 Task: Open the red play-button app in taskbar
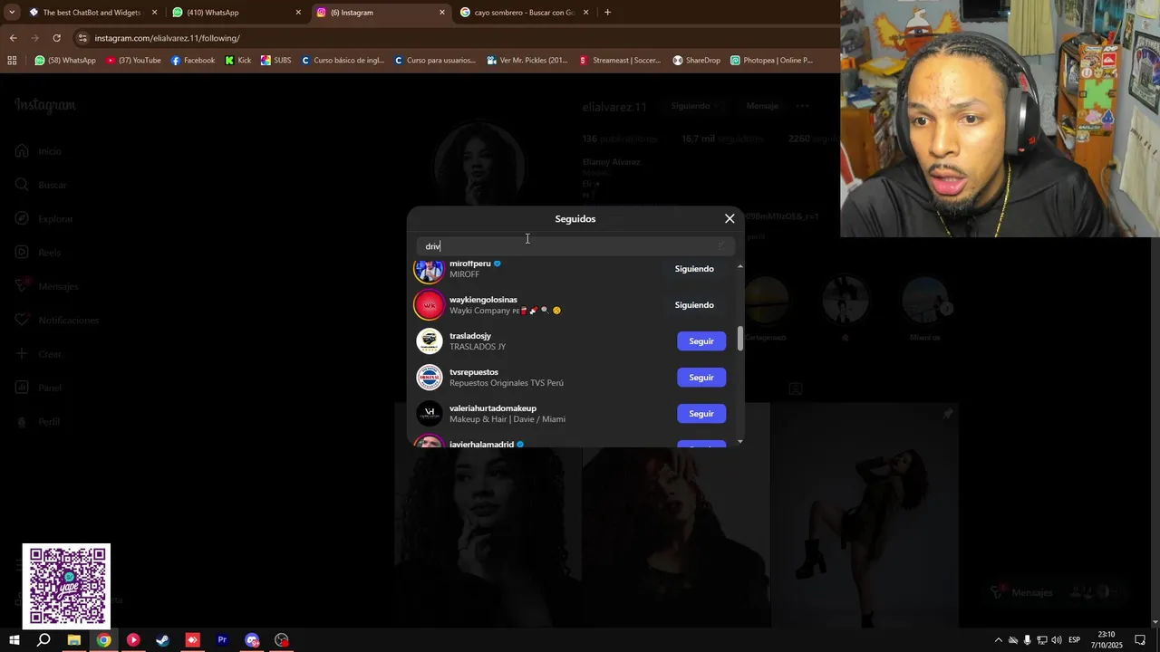[133, 640]
